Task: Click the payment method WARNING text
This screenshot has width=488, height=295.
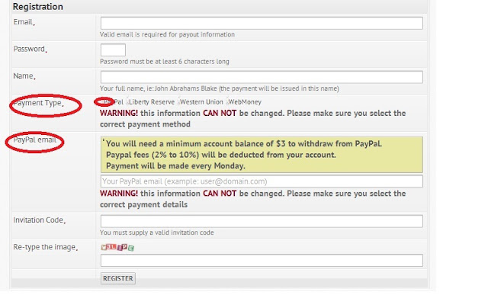Action: [252, 119]
